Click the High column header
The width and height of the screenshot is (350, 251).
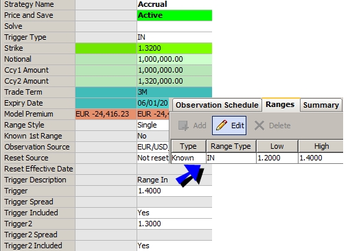coord(321,146)
